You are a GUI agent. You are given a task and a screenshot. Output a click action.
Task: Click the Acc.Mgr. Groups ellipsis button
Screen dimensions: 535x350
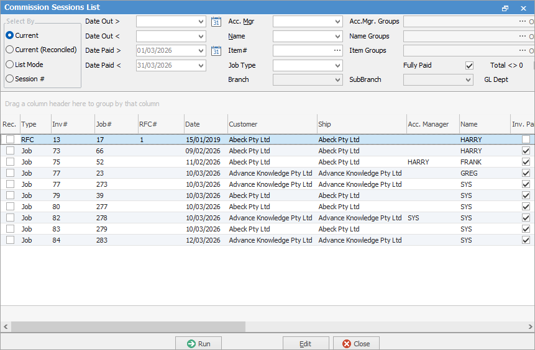pyautogui.click(x=523, y=22)
